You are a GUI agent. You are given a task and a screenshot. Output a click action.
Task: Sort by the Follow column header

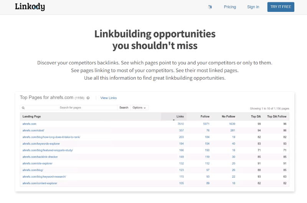coord(205,116)
